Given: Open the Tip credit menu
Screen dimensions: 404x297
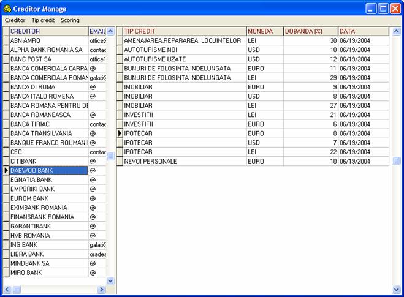Looking at the screenshot, I should [43, 20].
